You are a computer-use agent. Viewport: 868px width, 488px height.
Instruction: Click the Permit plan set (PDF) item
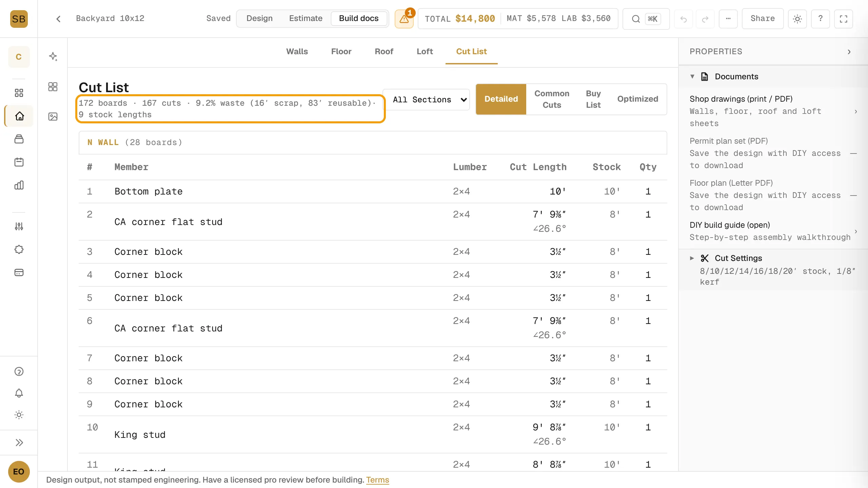[x=773, y=153]
